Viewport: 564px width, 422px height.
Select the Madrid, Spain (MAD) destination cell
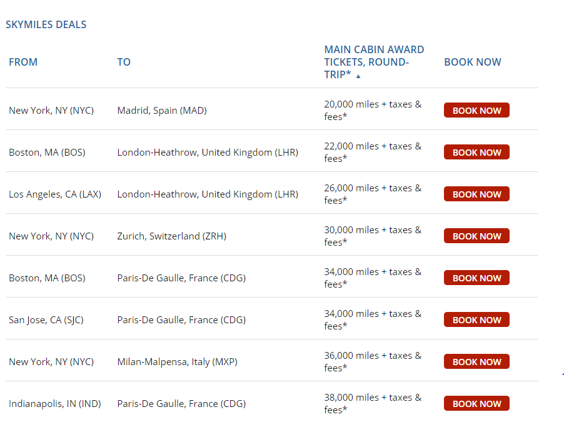coord(162,111)
